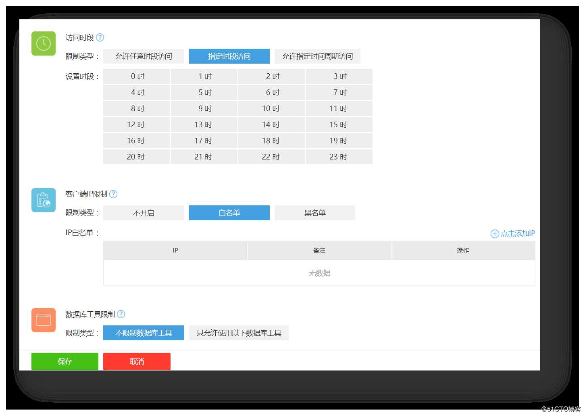Select 只允许使用以下数据库工具 option
This screenshot has width=585, height=416.
click(239, 333)
